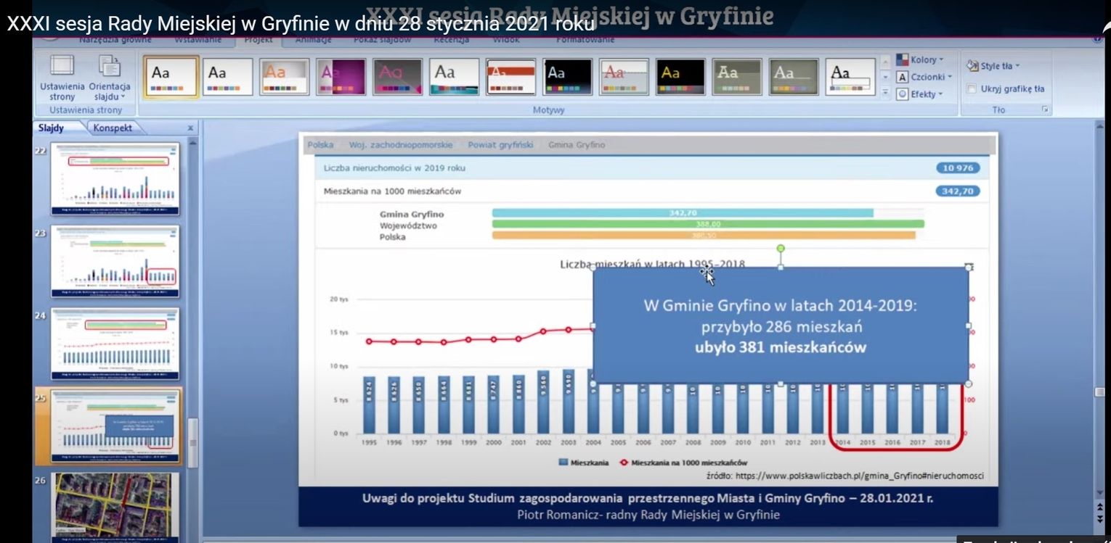Open Orientacja slajdu dropdown
The width and height of the screenshot is (1111, 543).
pyautogui.click(x=110, y=78)
